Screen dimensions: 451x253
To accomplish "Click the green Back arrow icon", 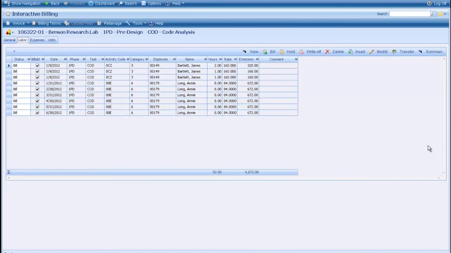I will [47, 4].
